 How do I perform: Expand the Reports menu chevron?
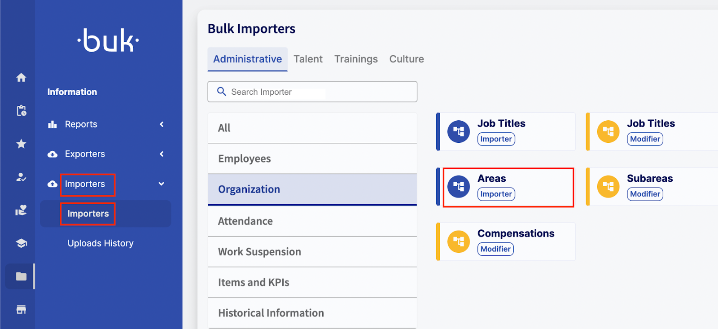[x=162, y=124]
